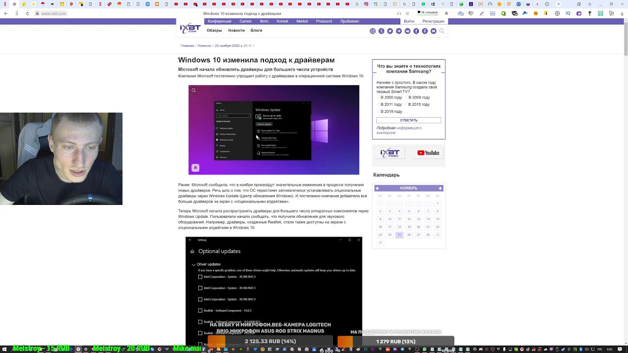Open iXBT Facebook page icon
This screenshot has height=353, width=628.
[416, 31]
